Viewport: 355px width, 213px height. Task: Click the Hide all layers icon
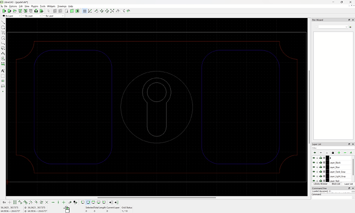pyautogui.click(x=321, y=153)
